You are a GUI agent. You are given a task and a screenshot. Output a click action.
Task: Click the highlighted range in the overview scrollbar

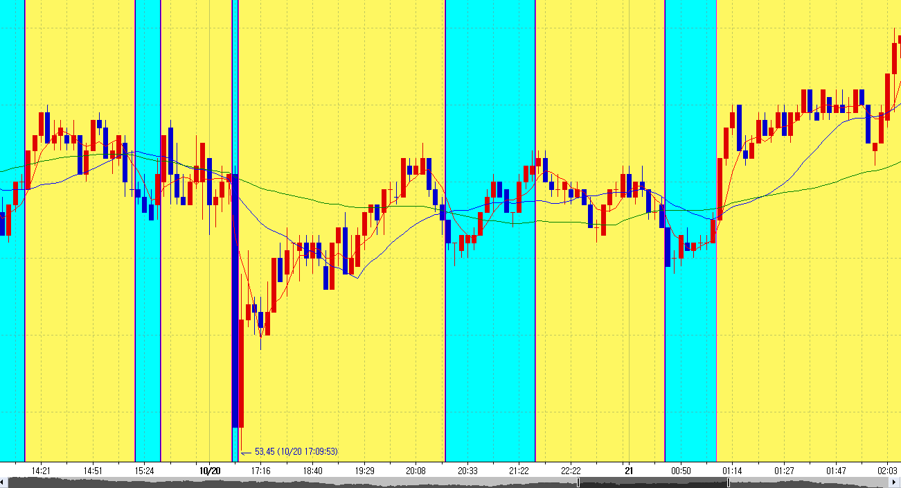point(653,482)
